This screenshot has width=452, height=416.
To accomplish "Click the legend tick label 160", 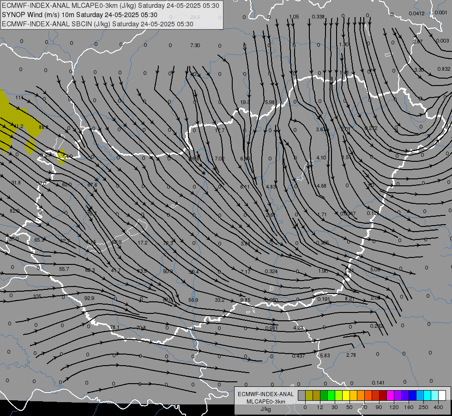I will (409, 407).
